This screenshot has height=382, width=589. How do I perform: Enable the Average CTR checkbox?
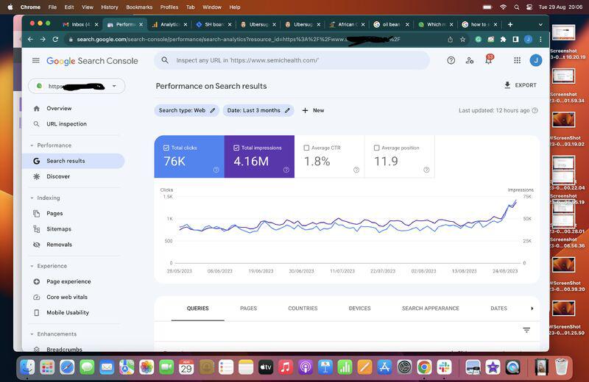point(306,148)
